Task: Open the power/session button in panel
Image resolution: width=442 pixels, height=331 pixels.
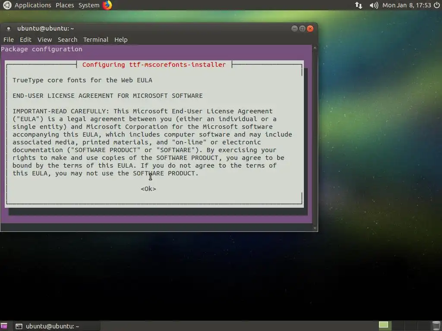Action: point(437,5)
